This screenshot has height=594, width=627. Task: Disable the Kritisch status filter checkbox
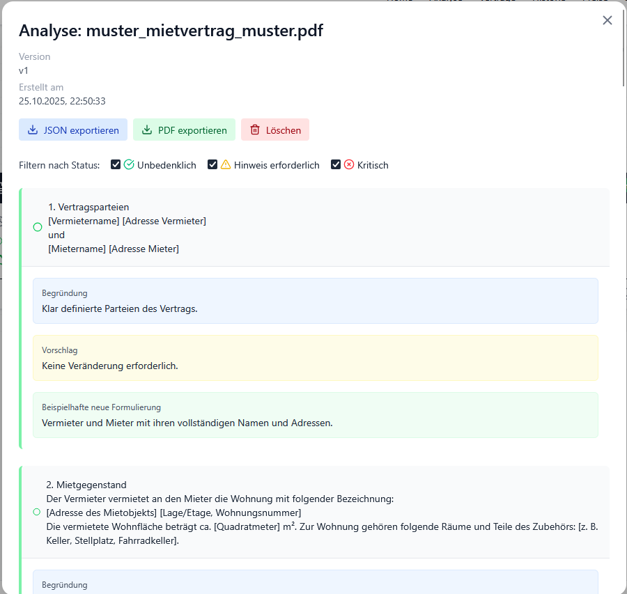pos(336,165)
